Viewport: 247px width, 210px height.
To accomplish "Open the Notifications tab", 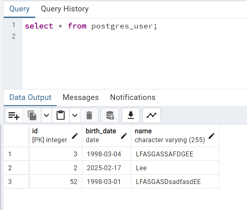I will coord(133,97).
